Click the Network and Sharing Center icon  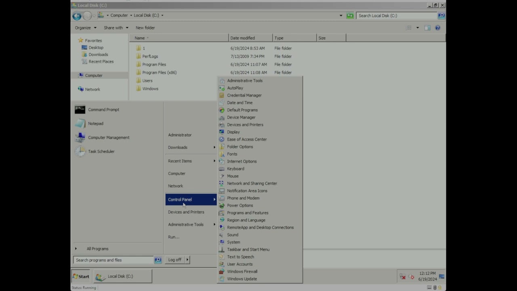[x=222, y=183]
